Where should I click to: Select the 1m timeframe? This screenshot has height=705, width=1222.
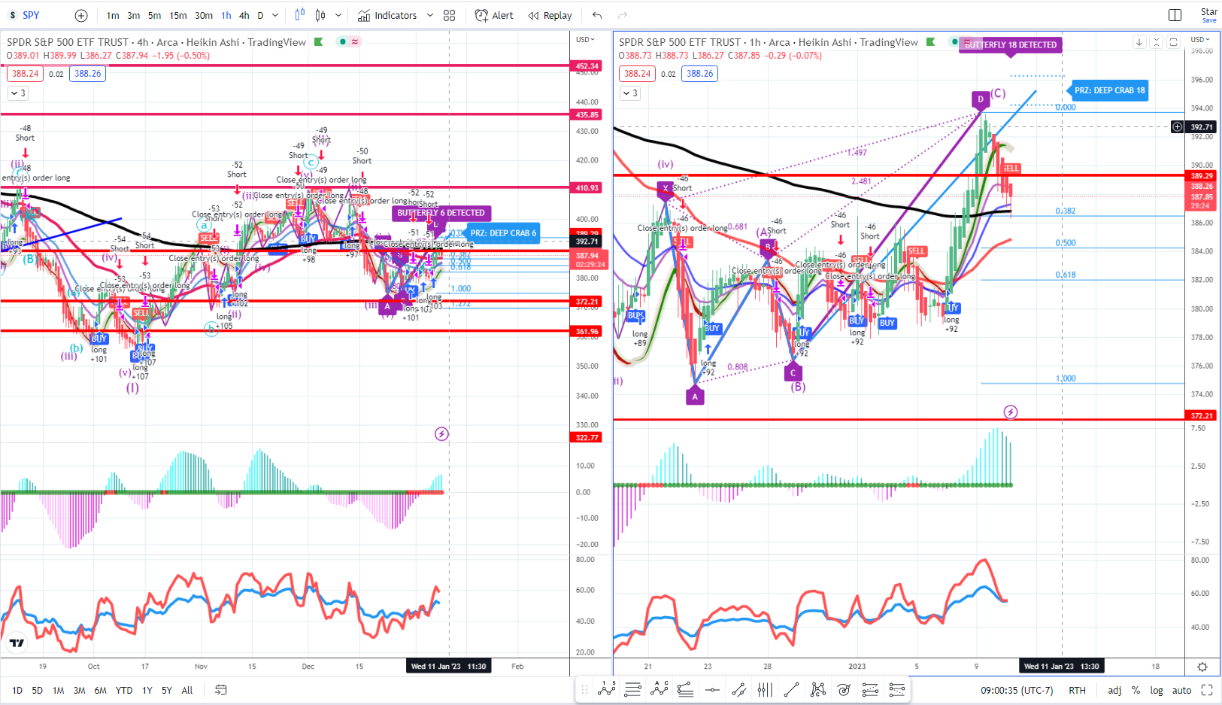113,15
